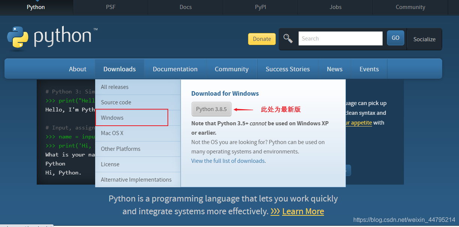459x227 pixels.
Task: Click the Python 3.8.5 download button
Action: click(x=211, y=109)
